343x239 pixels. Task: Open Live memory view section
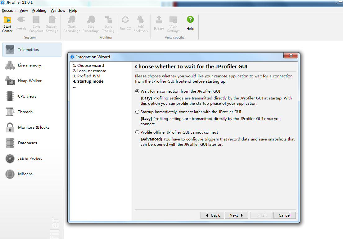point(32,65)
